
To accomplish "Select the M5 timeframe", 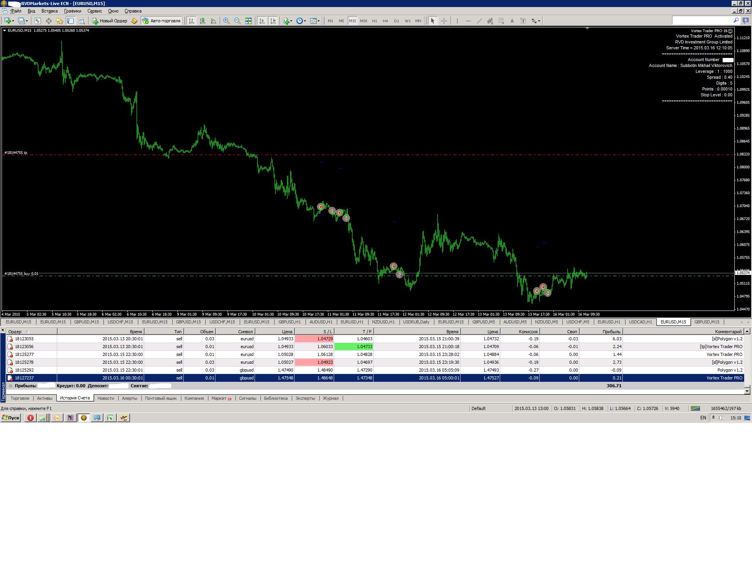I will [x=342, y=21].
